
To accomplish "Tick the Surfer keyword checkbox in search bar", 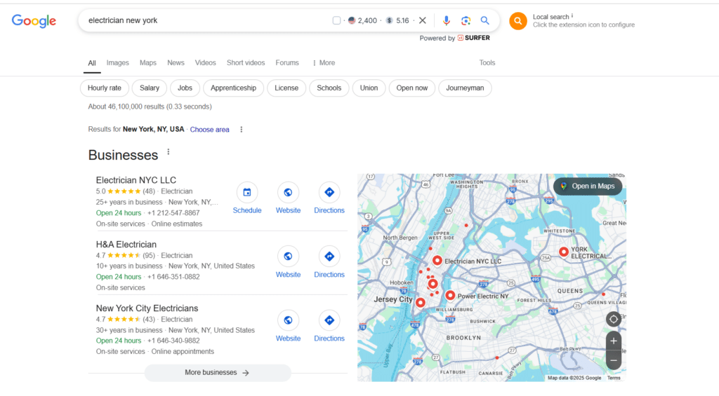I will pyautogui.click(x=336, y=20).
